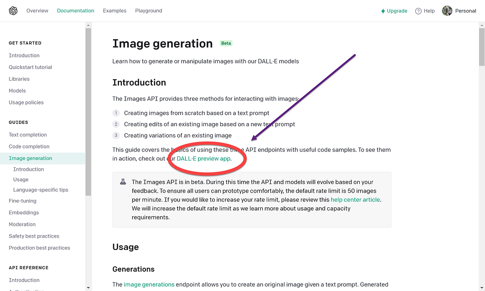Jump to Language-specific tips subsection
Viewport: 485px width, 291px height.
41,190
